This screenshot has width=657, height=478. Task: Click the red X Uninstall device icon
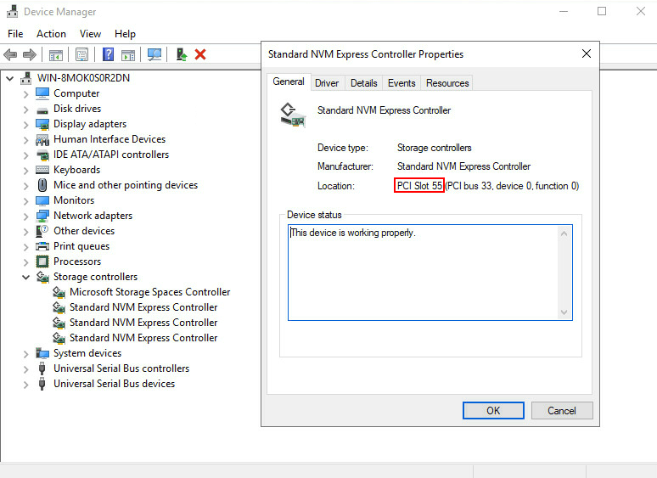coord(200,54)
